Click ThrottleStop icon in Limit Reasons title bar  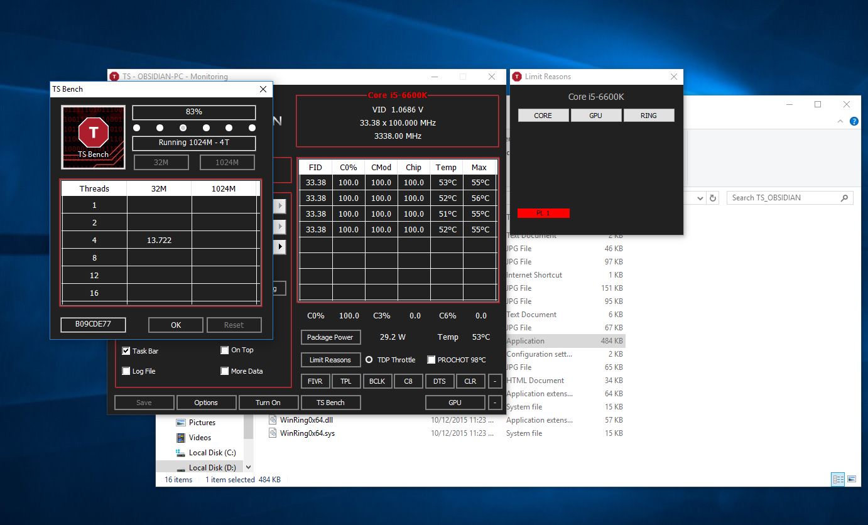pos(517,77)
